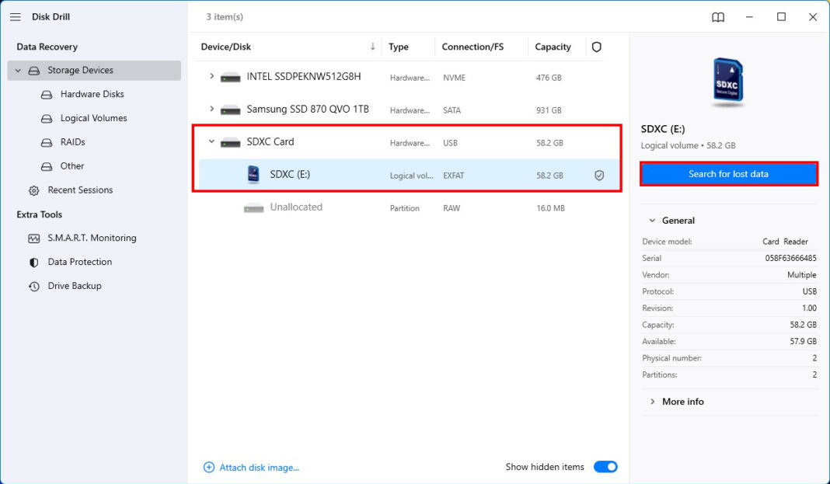This screenshot has width=830, height=484.
Task: Click the Search for lost data button
Action: [728, 173]
